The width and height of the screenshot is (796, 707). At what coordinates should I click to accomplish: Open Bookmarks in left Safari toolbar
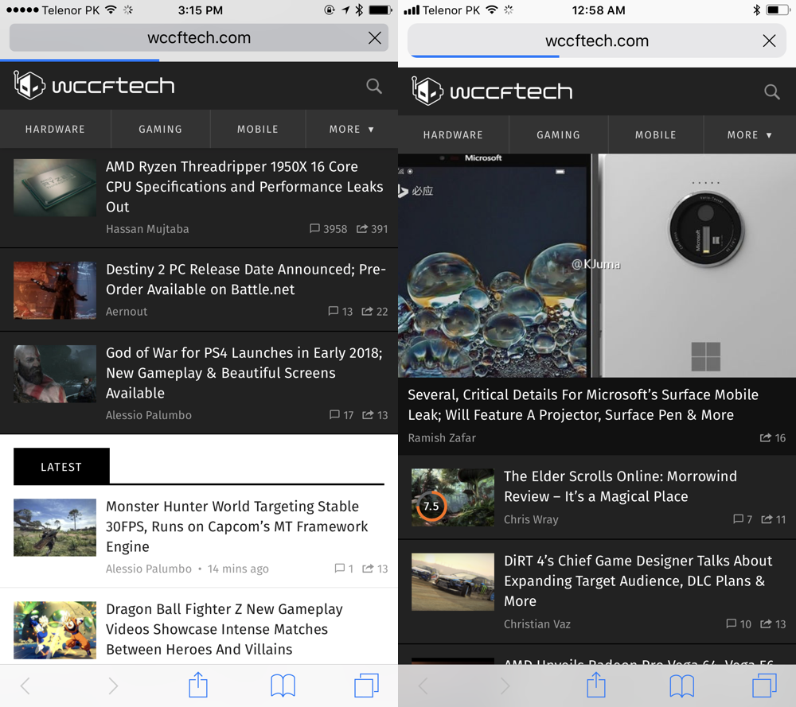click(x=283, y=686)
